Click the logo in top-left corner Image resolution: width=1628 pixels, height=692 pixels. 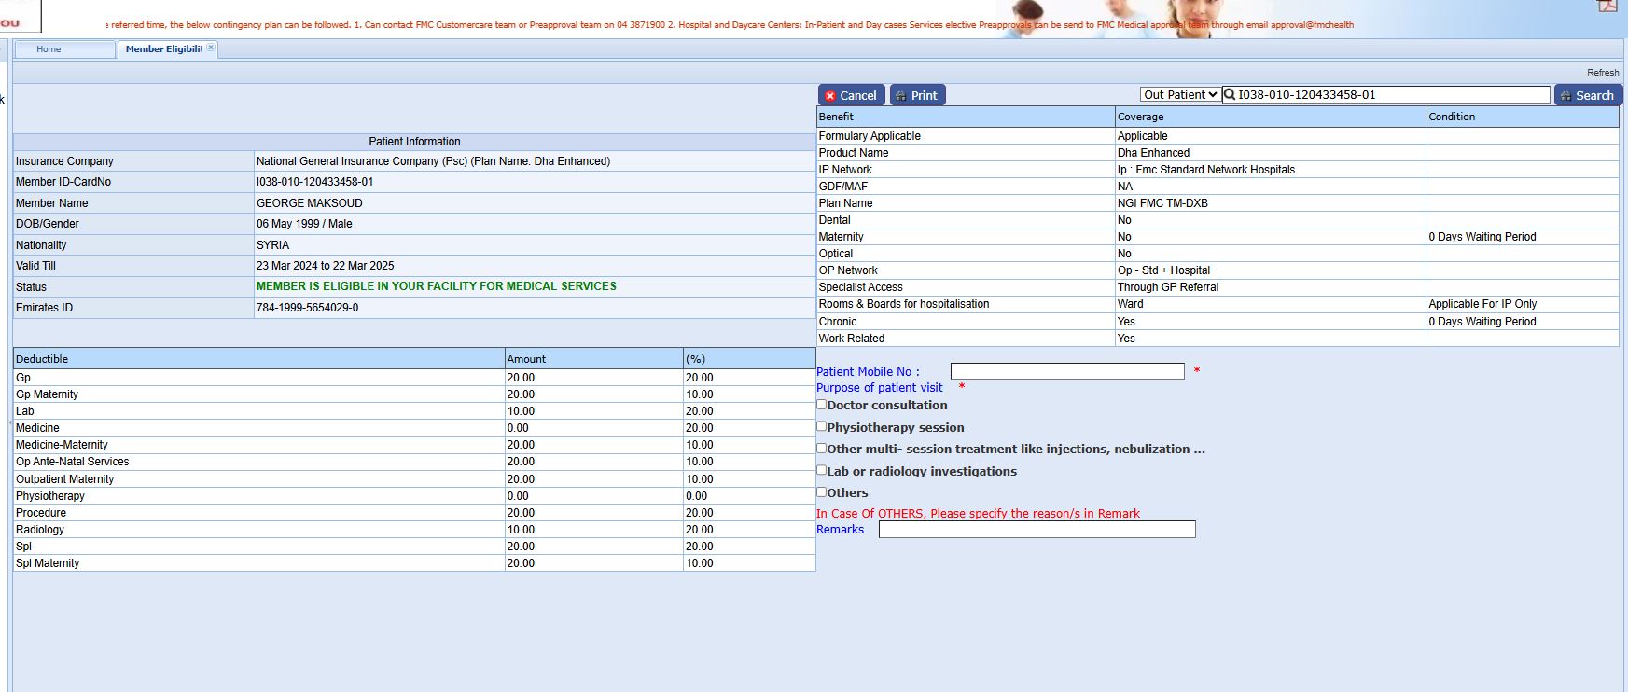[19, 16]
